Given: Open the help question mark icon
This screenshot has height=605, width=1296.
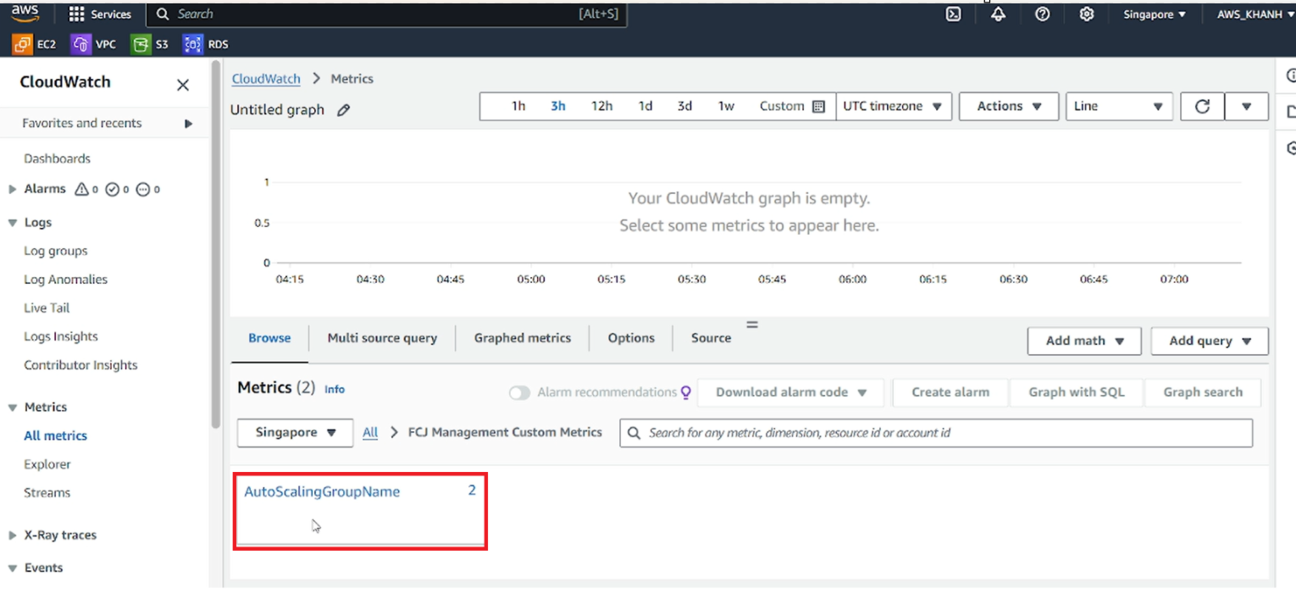Looking at the screenshot, I should tap(1043, 14).
